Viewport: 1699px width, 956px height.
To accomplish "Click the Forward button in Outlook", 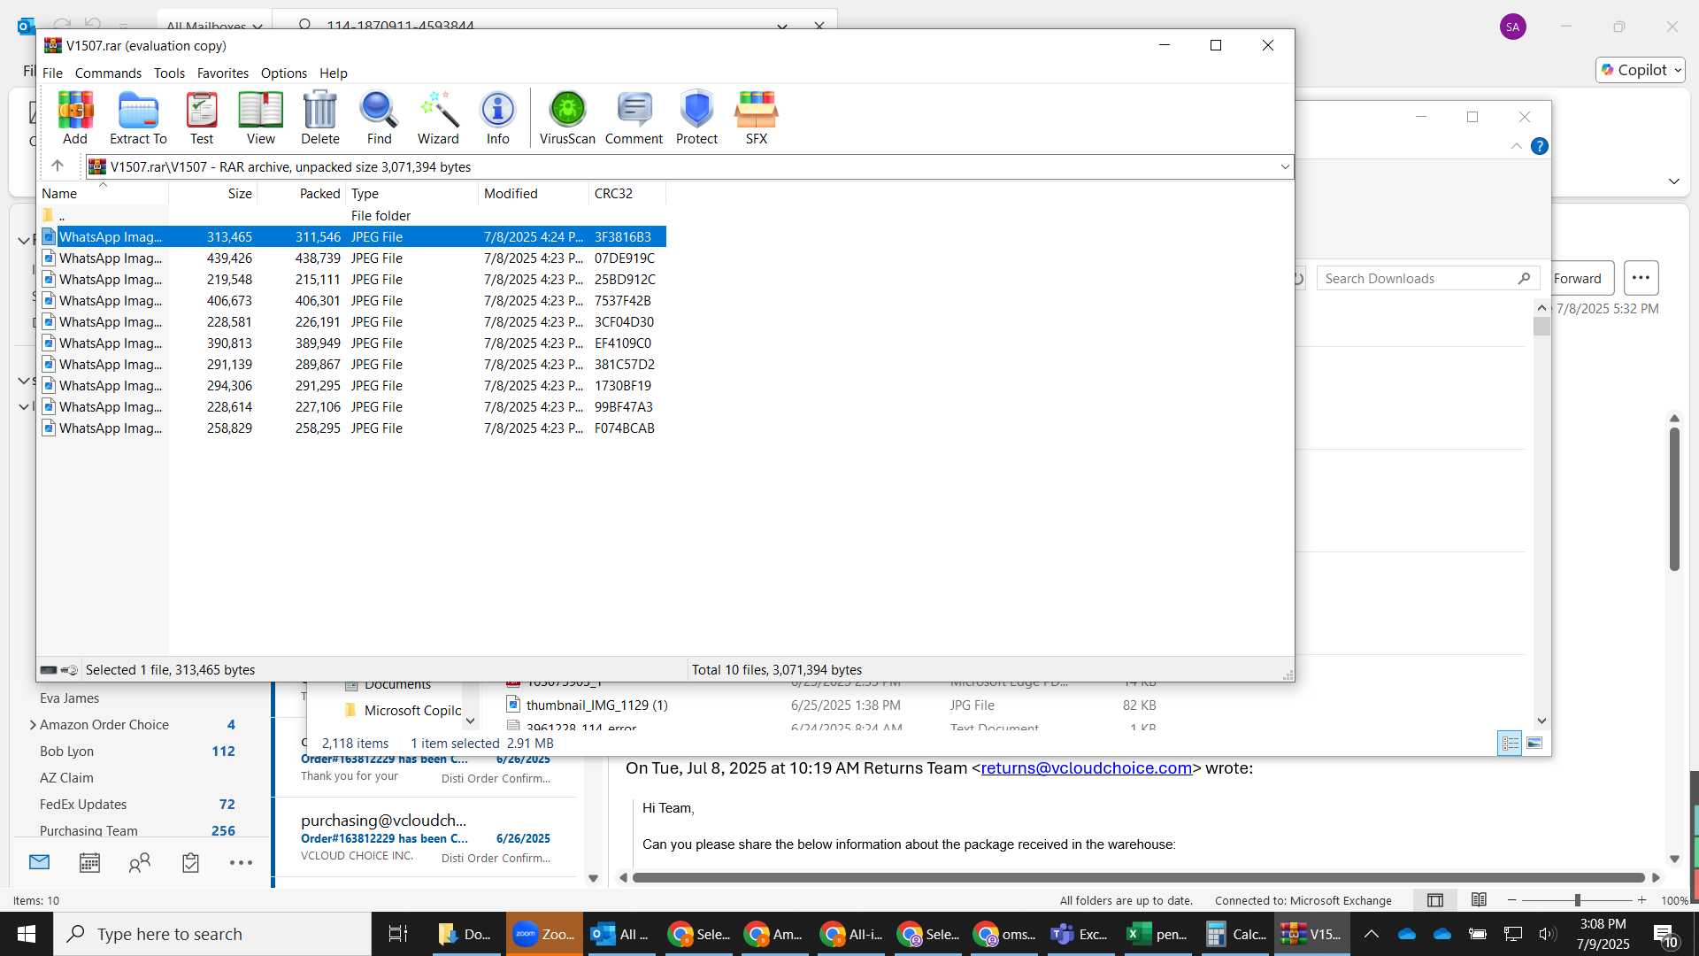I will pyautogui.click(x=1582, y=278).
